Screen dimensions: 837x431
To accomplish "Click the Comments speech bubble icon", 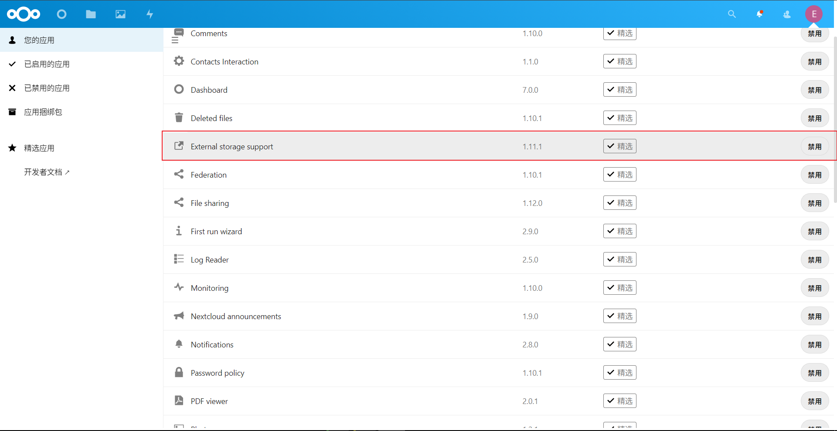I will click(179, 32).
